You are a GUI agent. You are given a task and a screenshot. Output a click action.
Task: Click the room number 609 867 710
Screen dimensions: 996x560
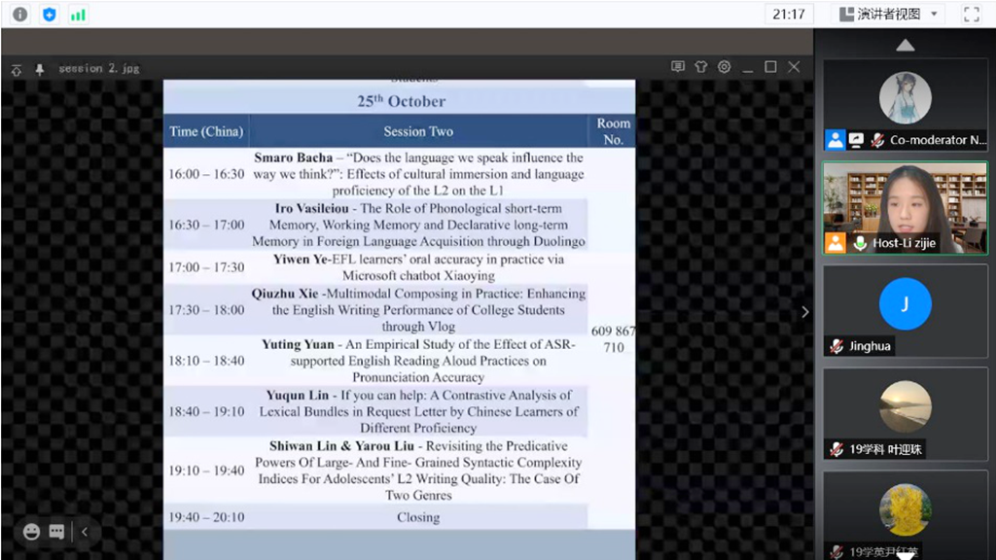click(x=613, y=339)
